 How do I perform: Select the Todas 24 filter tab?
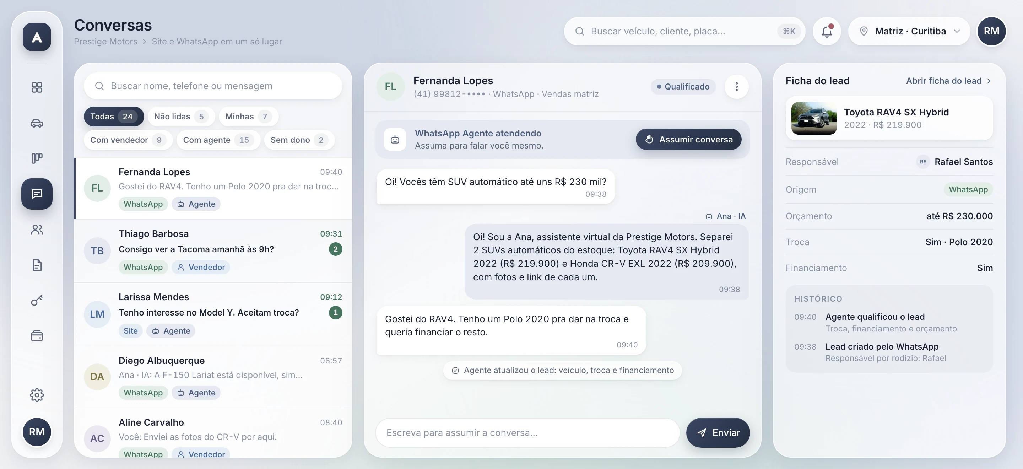pyautogui.click(x=114, y=116)
